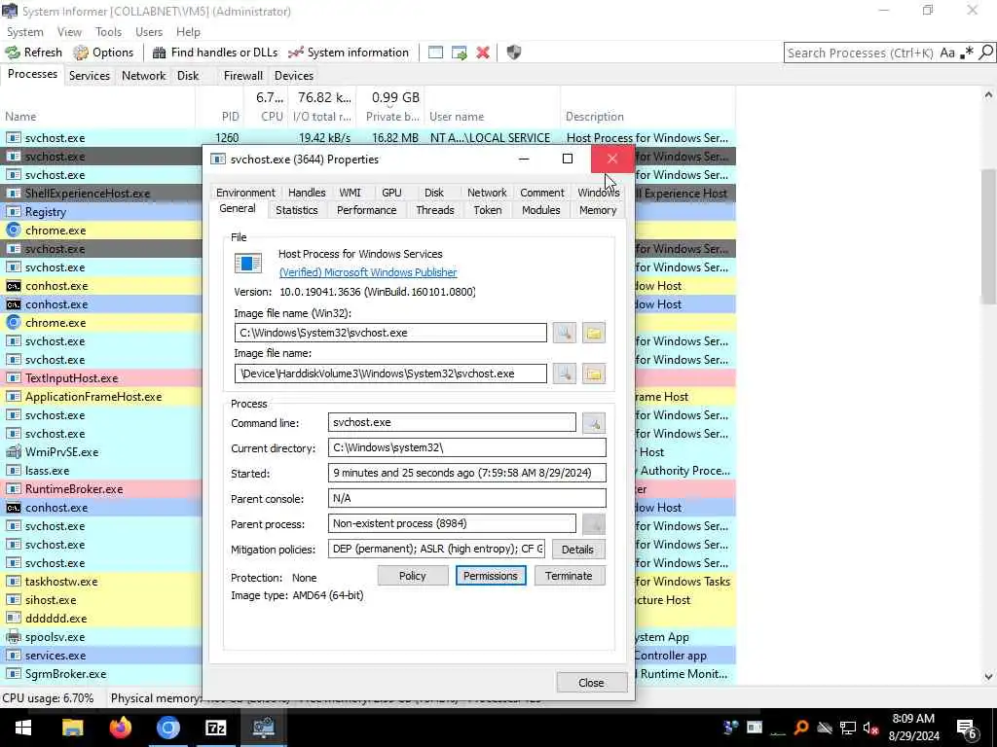Click the Refresh toolbar button

pyautogui.click(x=34, y=53)
